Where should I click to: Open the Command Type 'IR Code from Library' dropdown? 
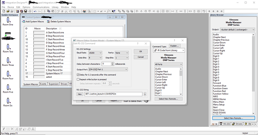point(169,51)
